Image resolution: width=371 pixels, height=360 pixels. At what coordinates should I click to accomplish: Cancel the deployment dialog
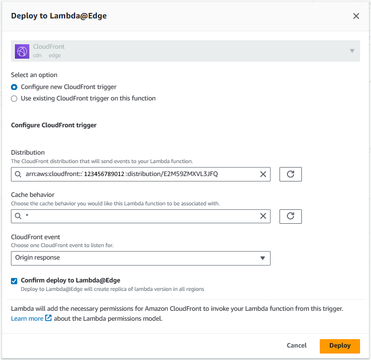(x=296, y=346)
